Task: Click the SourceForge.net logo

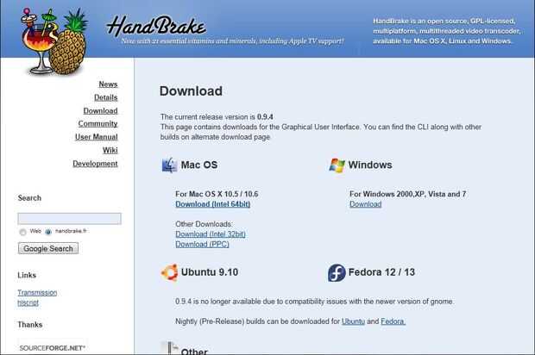Action: (x=52, y=348)
